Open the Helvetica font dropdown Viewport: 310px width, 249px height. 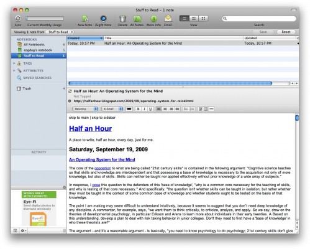tap(85, 109)
